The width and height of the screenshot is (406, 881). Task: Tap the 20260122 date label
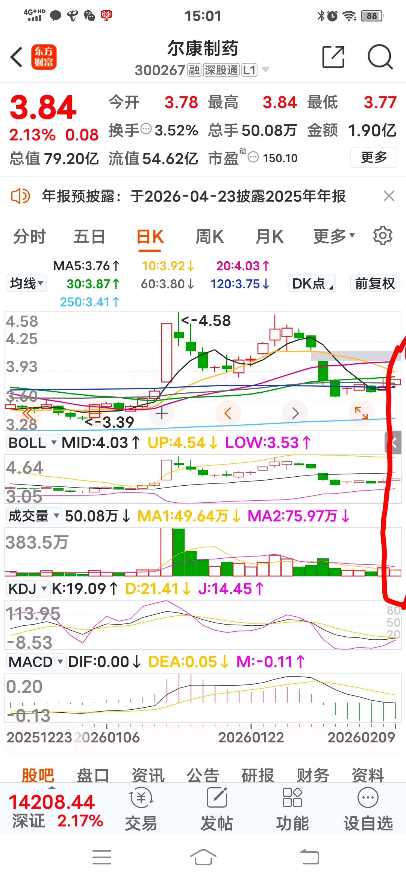point(251,737)
